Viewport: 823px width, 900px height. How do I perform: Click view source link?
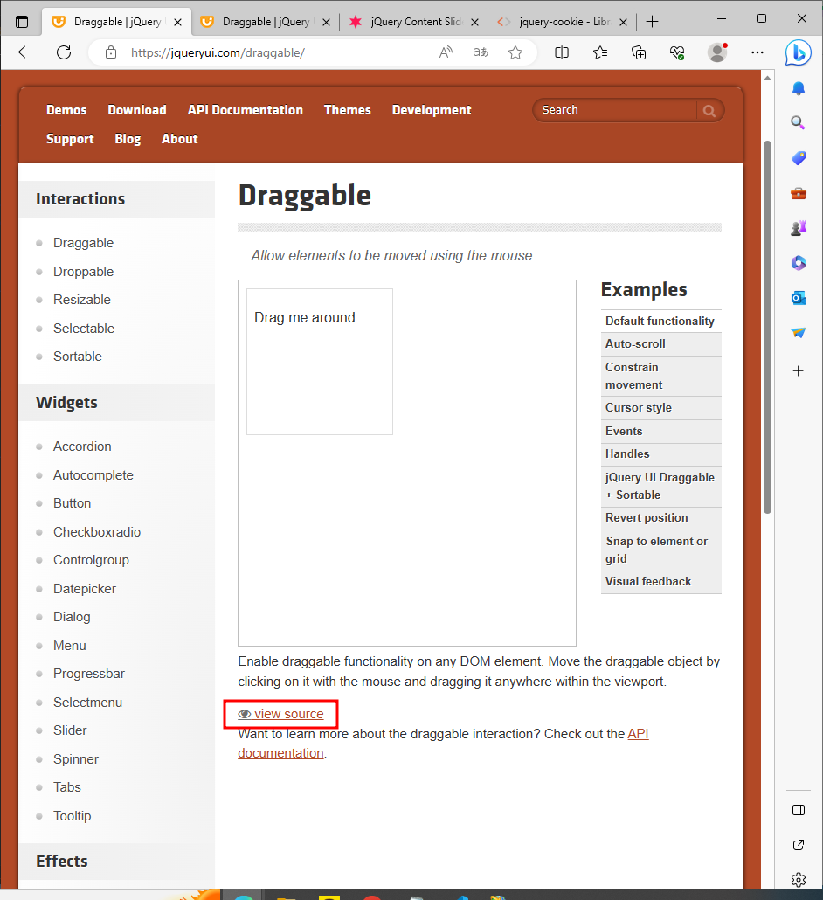coord(280,714)
